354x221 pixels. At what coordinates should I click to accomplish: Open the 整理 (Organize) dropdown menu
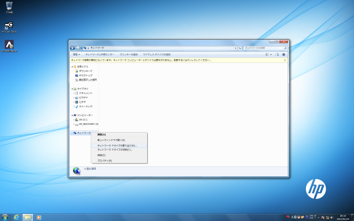(76, 55)
